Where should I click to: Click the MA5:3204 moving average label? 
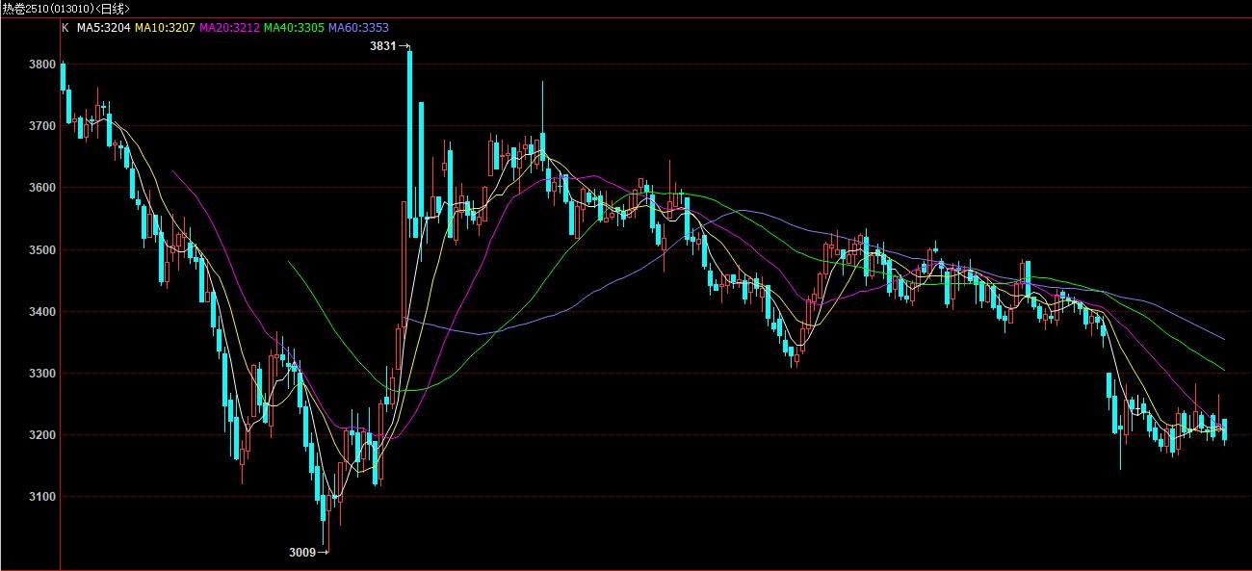click(x=103, y=28)
